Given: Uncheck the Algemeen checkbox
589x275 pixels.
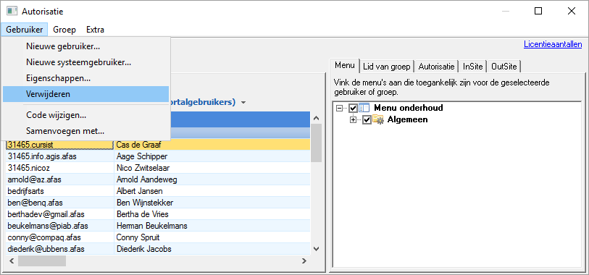Looking at the screenshot, I should point(367,120).
